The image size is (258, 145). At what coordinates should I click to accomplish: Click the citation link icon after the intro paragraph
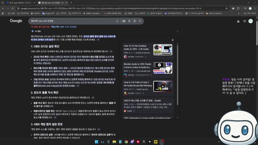click(x=98, y=40)
